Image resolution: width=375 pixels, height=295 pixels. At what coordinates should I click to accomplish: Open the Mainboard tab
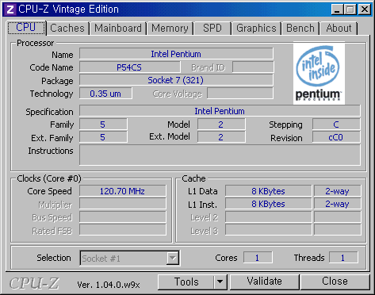click(x=118, y=28)
